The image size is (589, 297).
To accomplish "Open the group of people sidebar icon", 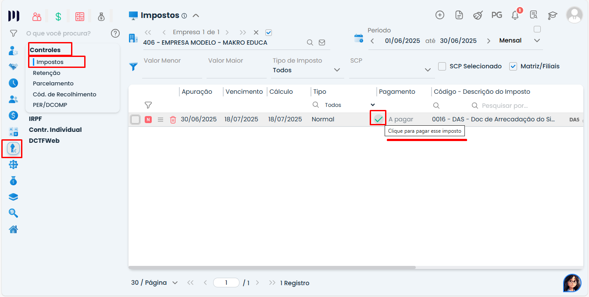I will pos(13,99).
